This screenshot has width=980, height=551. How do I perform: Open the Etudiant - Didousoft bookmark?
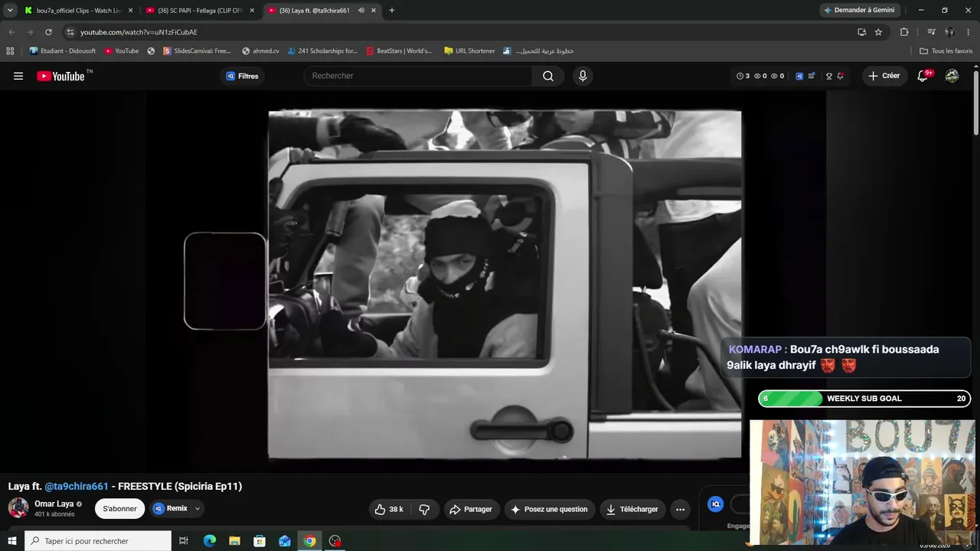click(63, 51)
